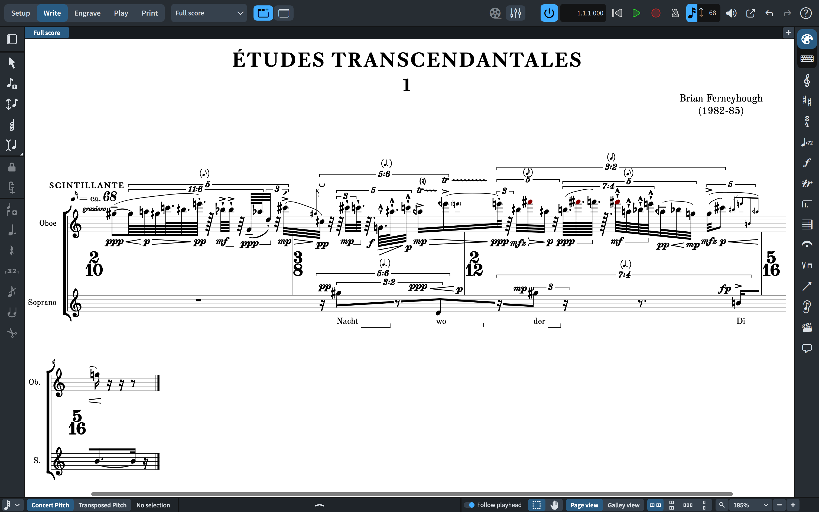This screenshot has height=512, width=819.
Task: Click the green Play button
Action: (636, 13)
